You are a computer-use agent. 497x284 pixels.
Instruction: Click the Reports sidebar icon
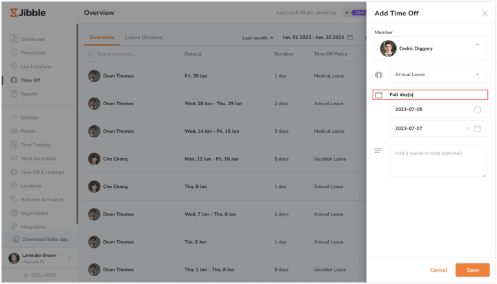pos(14,94)
